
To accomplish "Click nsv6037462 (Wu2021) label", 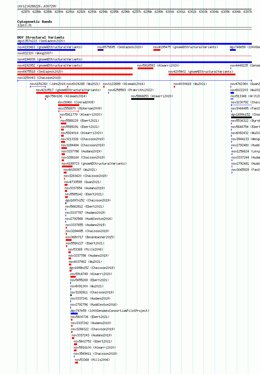I will (86, 262).
